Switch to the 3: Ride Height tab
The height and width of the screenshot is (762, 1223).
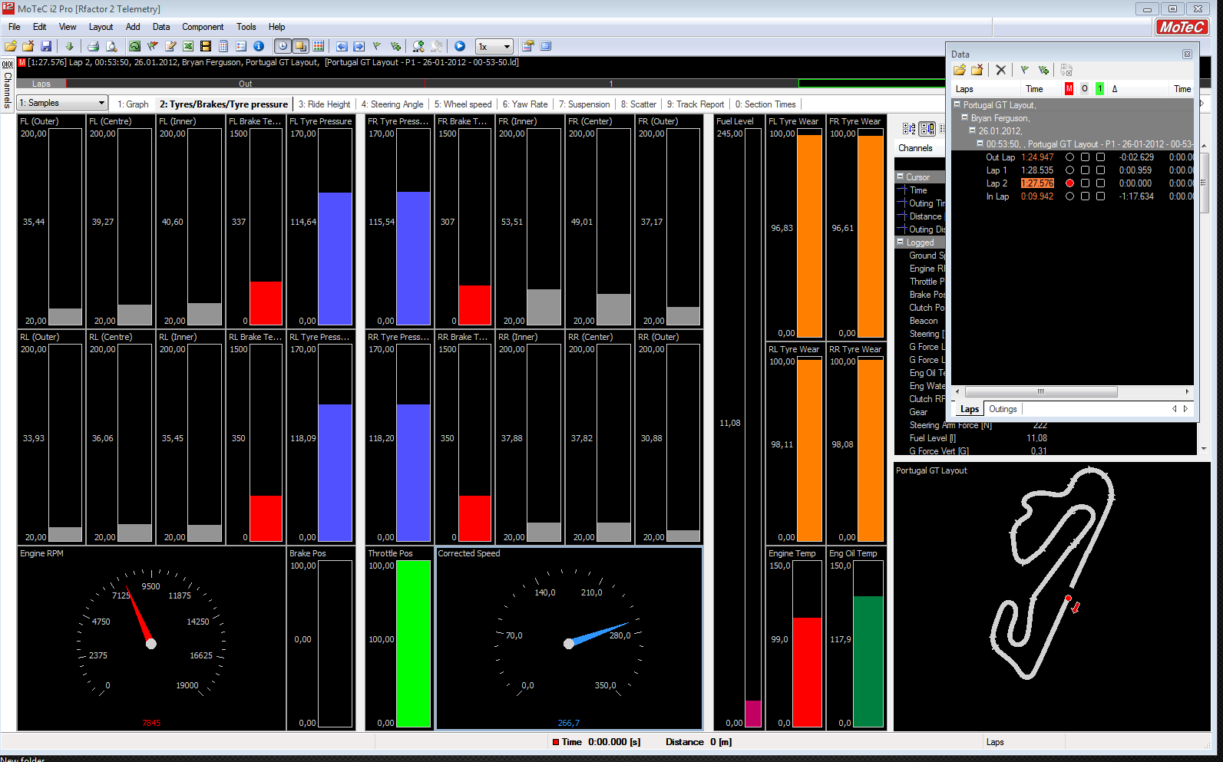point(325,104)
